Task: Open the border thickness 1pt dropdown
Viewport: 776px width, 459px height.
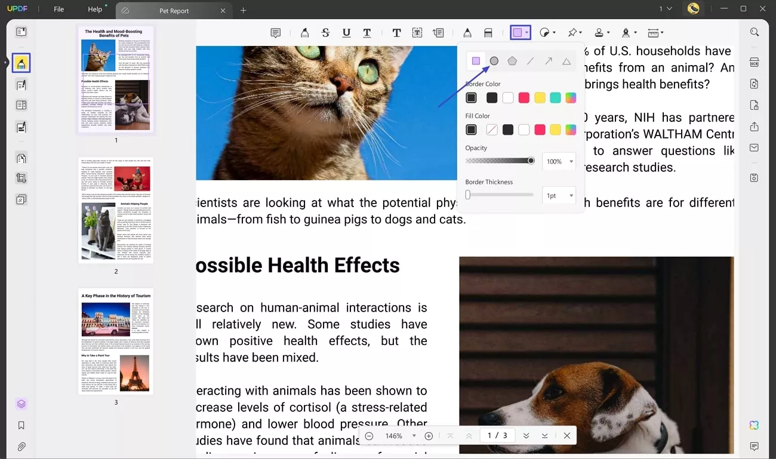Action: click(571, 196)
